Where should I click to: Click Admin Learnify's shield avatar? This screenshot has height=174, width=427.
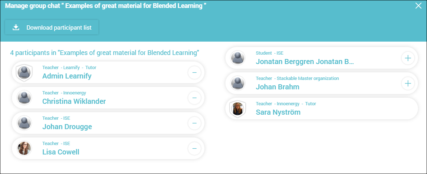pyautogui.click(x=24, y=73)
